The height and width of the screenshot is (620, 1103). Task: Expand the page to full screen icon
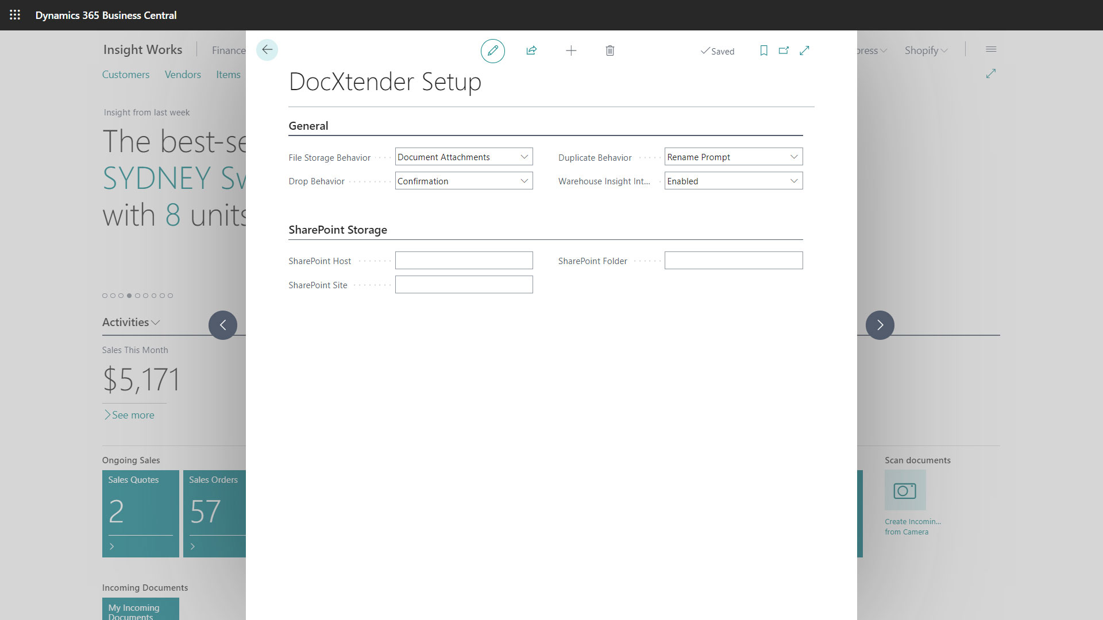804,51
